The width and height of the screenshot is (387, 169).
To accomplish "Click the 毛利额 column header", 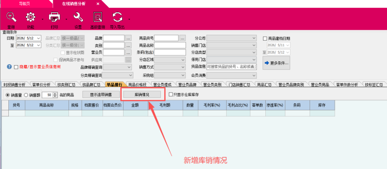I will pos(165,105).
